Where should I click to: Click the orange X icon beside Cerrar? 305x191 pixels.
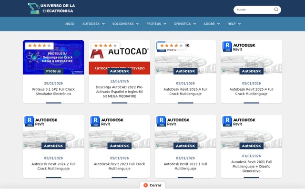[x=145, y=185]
